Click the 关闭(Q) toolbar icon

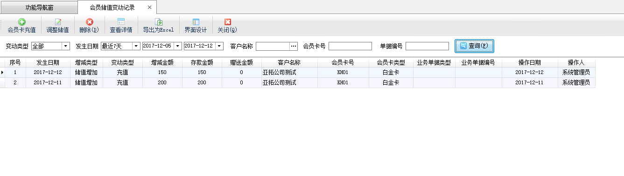pyautogui.click(x=227, y=22)
